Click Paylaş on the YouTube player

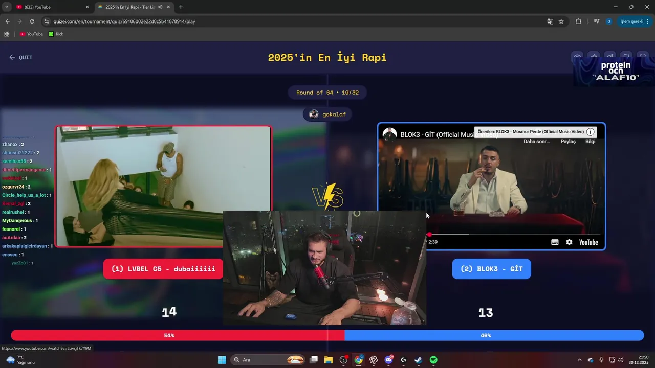point(568,142)
